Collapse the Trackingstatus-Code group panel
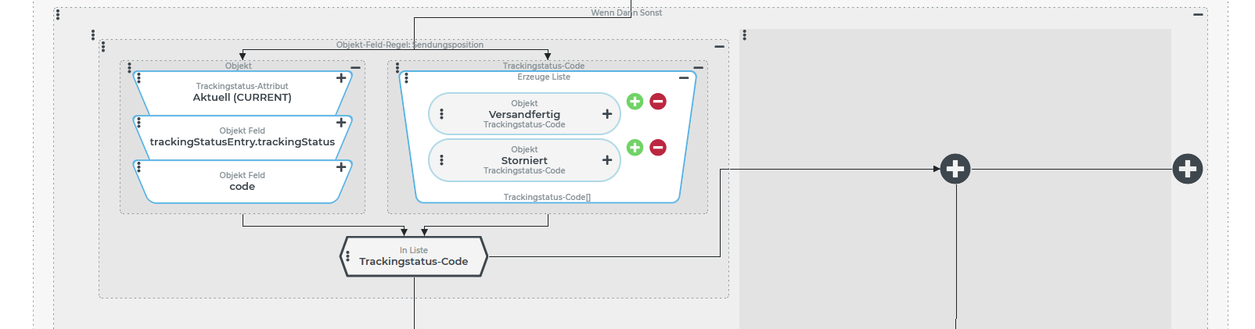Viewport: 1255px width, 329px height. click(x=699, y=68)
